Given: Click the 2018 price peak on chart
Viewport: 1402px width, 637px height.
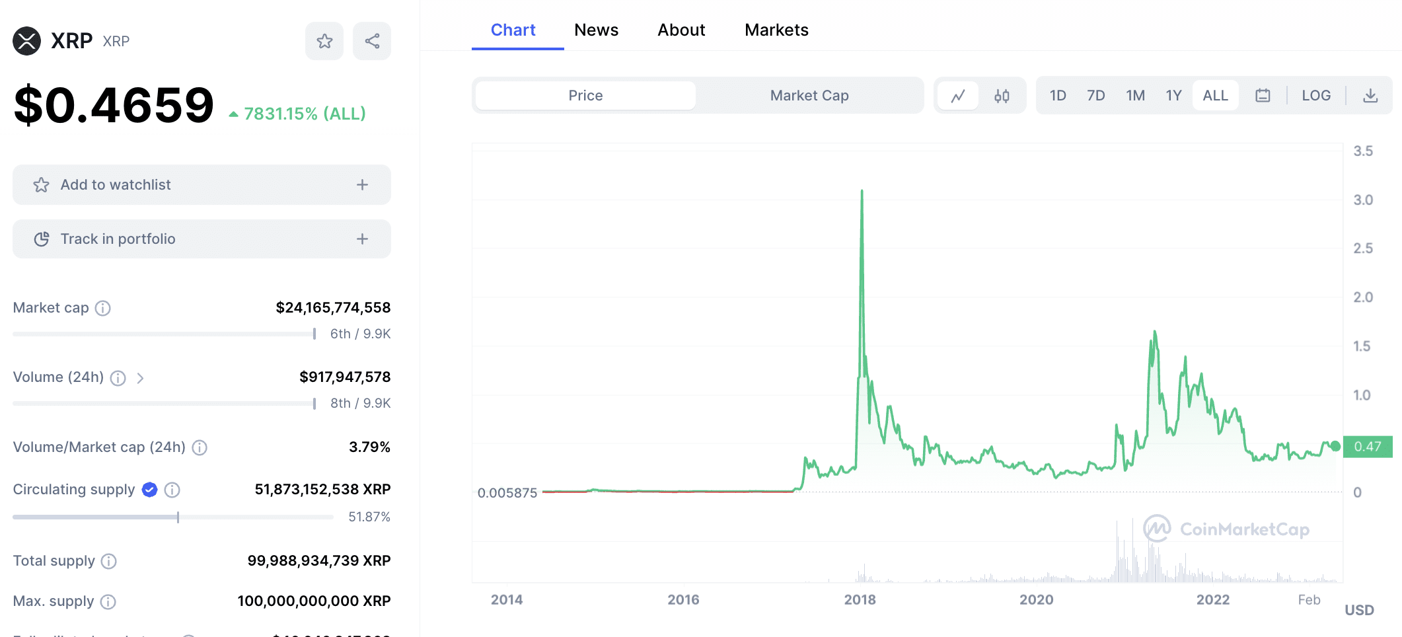Looking at the screenshot, I should (862, 191).
